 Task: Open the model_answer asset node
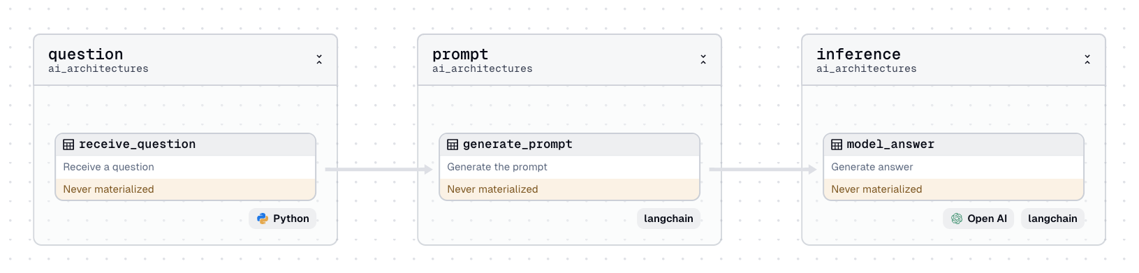(954, 167)
